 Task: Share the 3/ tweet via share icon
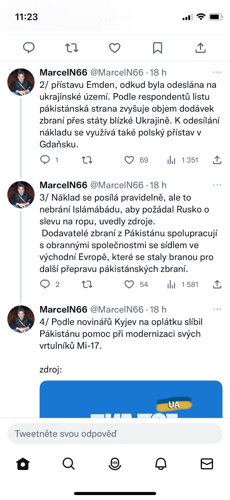tap(217, 284)
